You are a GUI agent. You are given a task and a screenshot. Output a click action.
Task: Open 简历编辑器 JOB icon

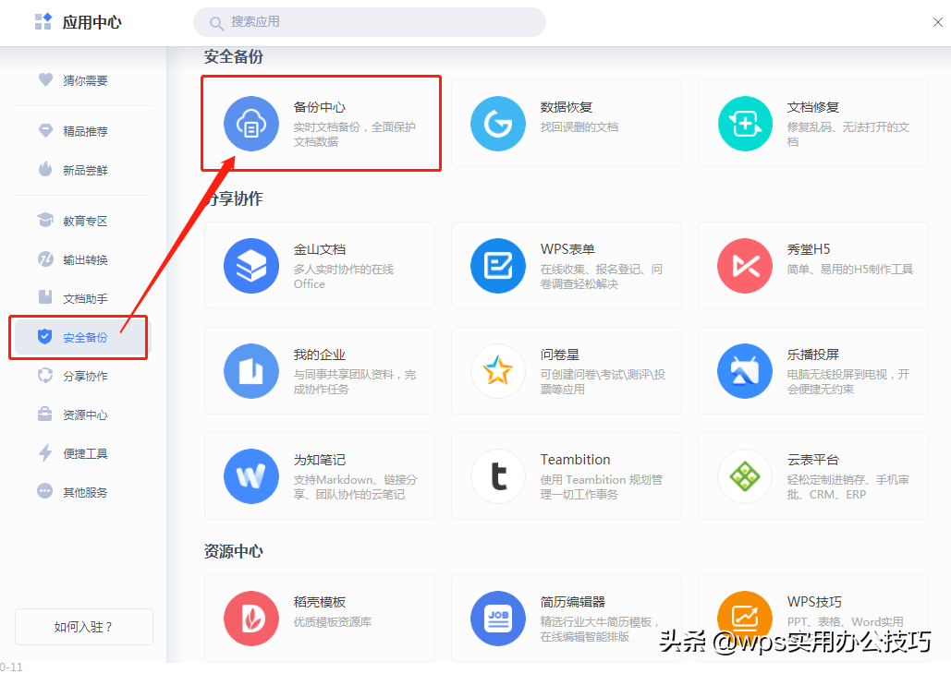pyautogui.click(x=498, y=619)
